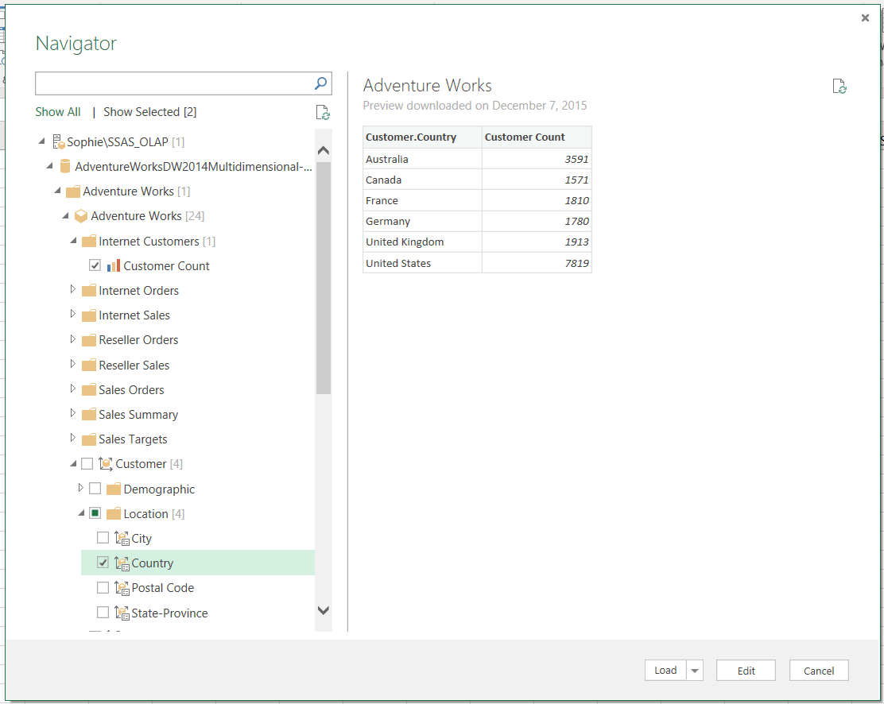Refresh the Adventure Works preview
The image size is (884, 704).
(839, 87)
